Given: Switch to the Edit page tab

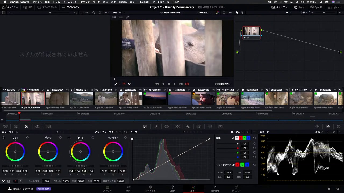Looking at the screenshot, I should tap(150, 189).
